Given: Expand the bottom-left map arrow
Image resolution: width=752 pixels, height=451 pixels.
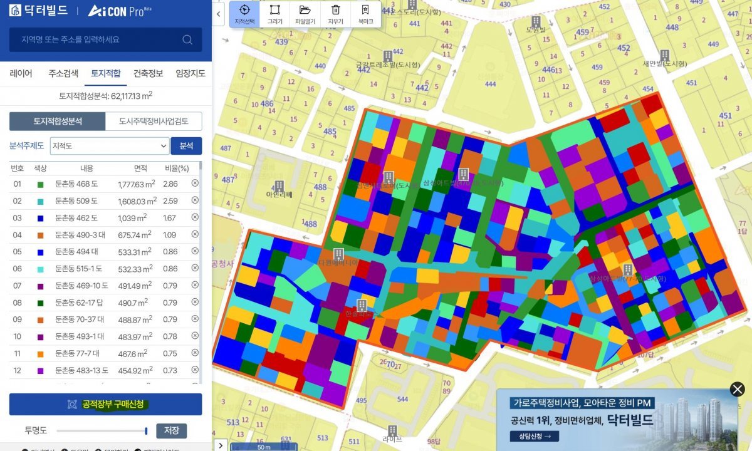Looking at the screenshot, I should pos(219,445).
